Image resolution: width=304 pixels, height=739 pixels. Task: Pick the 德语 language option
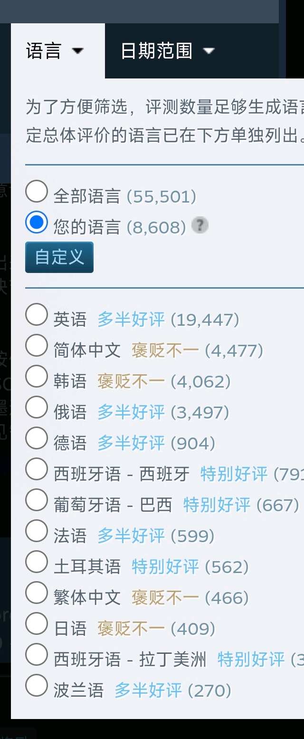pyautogui.click(x=37, y=438)
